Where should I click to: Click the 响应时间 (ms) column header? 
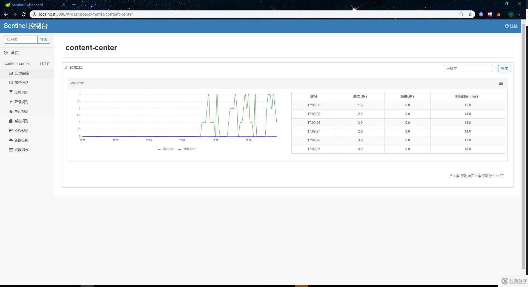coord(467,96)
